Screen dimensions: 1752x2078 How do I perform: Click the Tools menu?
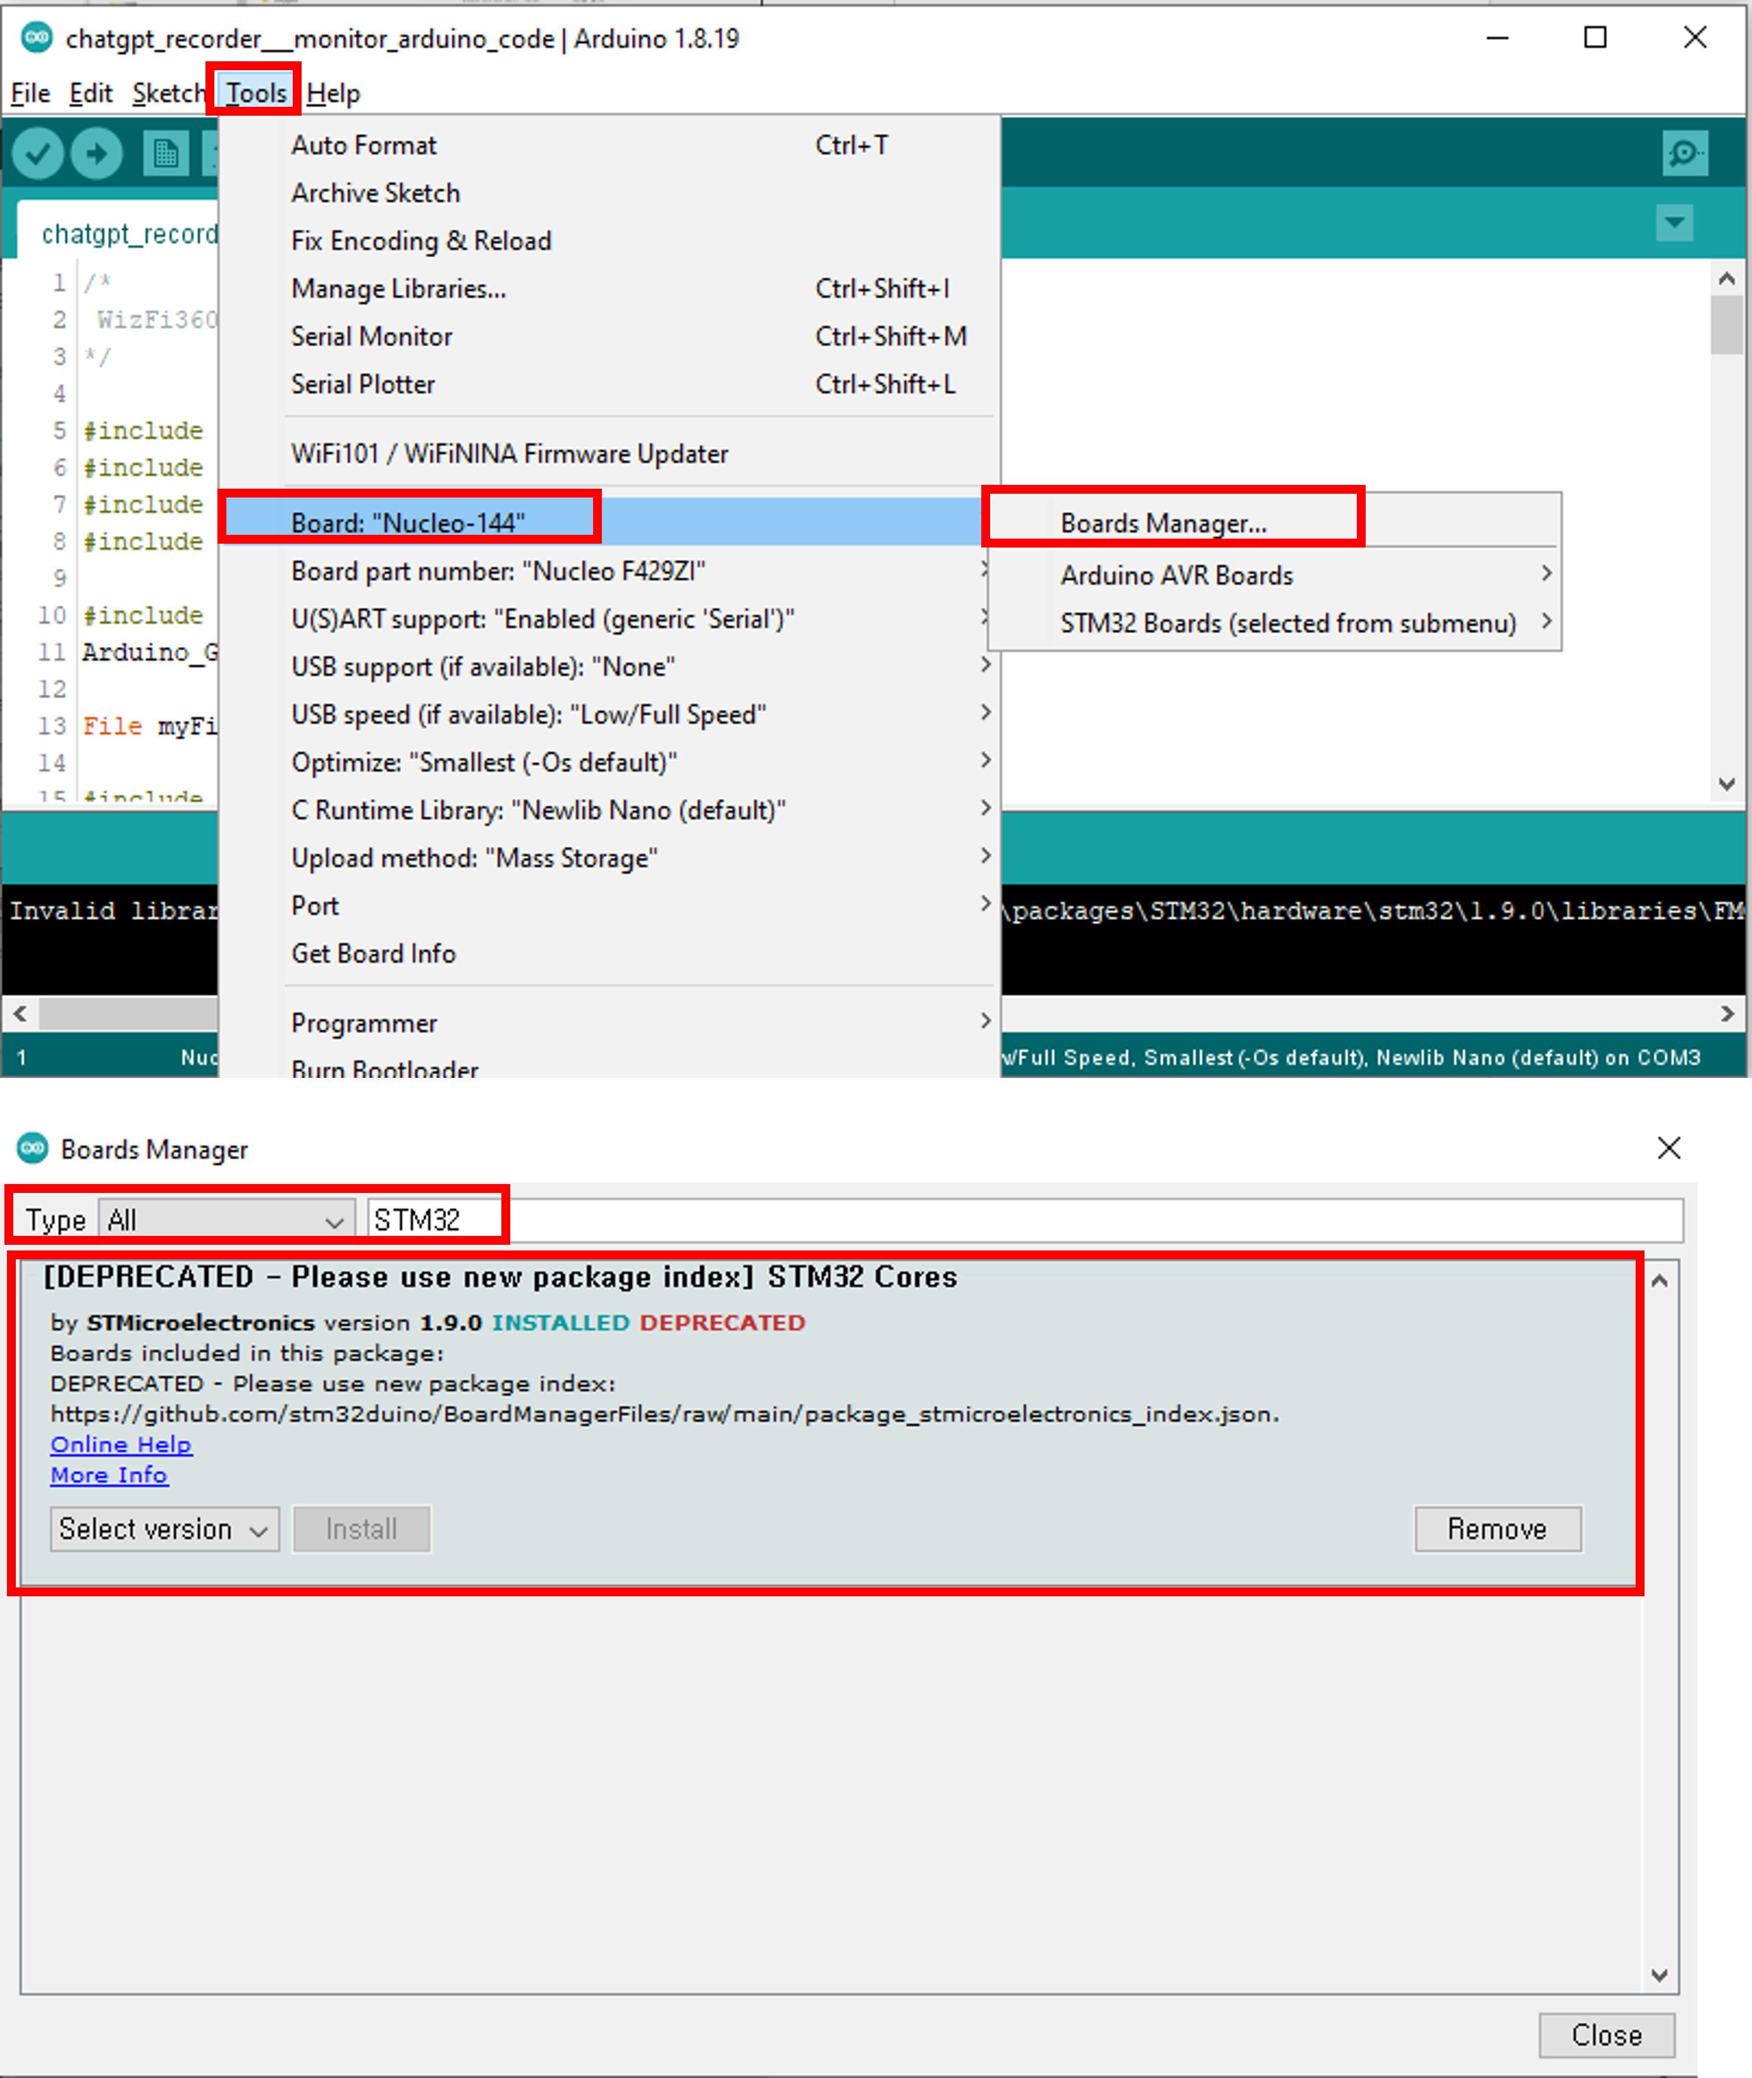coord(255,94)
